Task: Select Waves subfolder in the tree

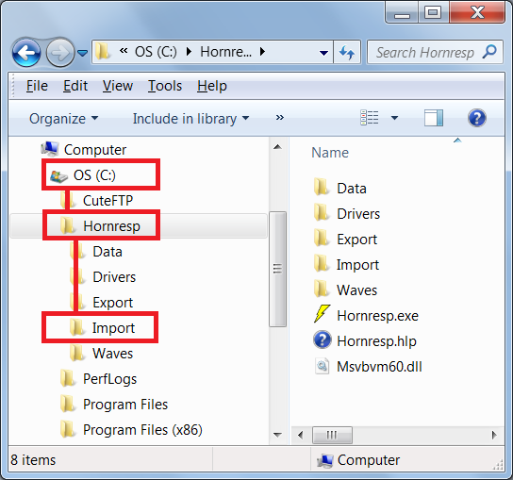Action: click(112, 354)
